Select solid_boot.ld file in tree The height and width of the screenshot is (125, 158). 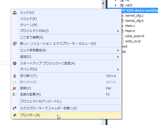tap(135, 36)
